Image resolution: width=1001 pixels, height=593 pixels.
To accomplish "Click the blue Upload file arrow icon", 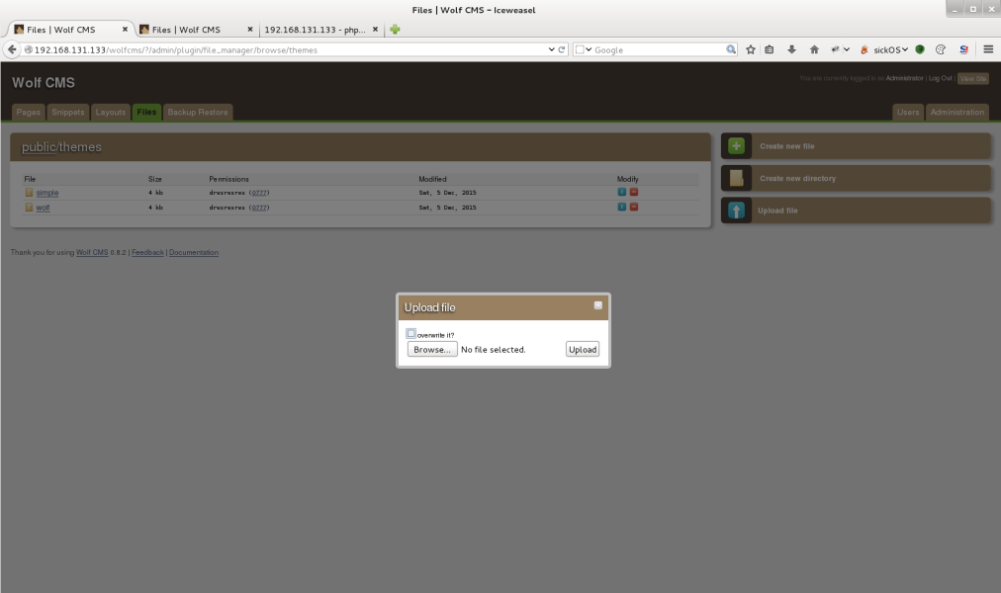I will tap(736, 211).
